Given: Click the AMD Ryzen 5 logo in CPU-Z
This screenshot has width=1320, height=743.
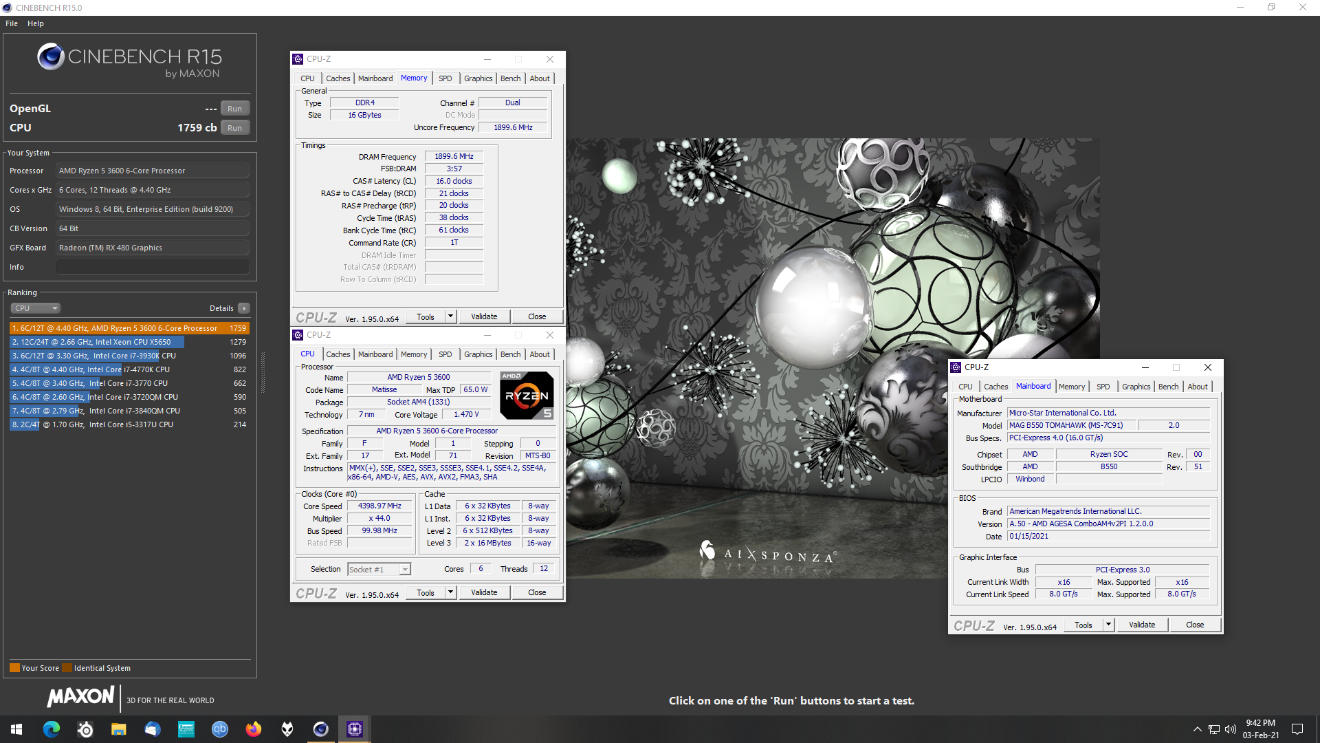Looking at the screenshot, I should tap(527, 396).
